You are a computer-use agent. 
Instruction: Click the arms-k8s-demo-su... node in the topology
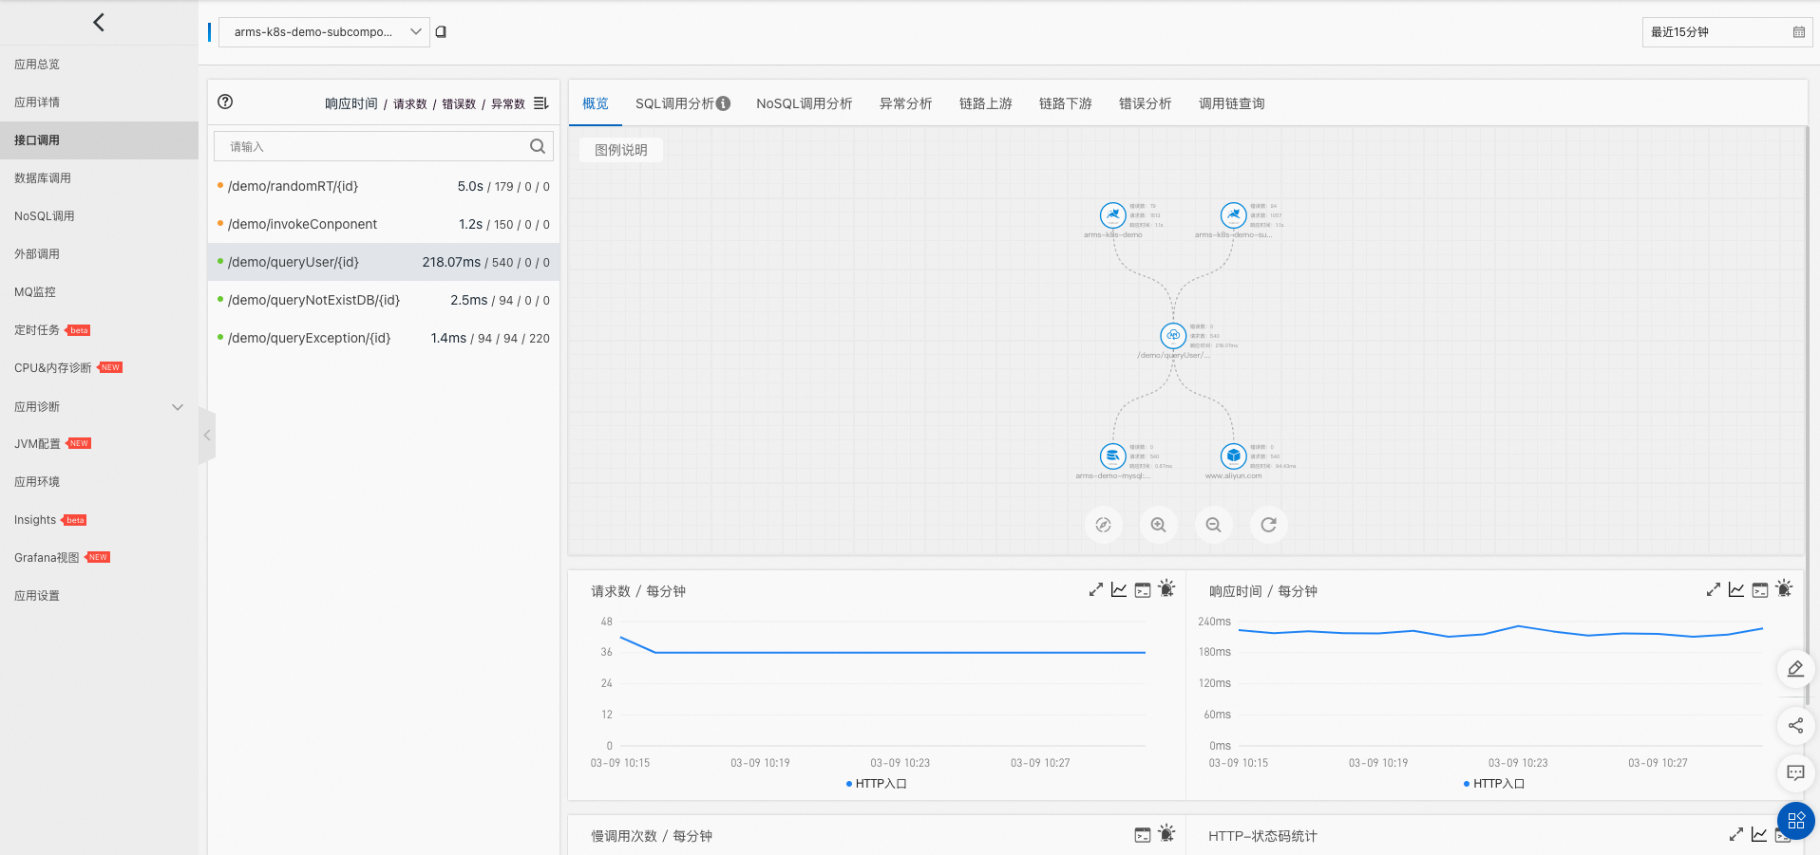coord(1233,215)
